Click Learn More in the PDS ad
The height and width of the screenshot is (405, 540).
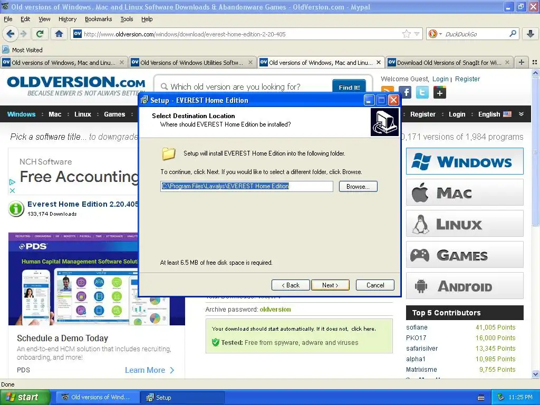click(x=150, y=370)
